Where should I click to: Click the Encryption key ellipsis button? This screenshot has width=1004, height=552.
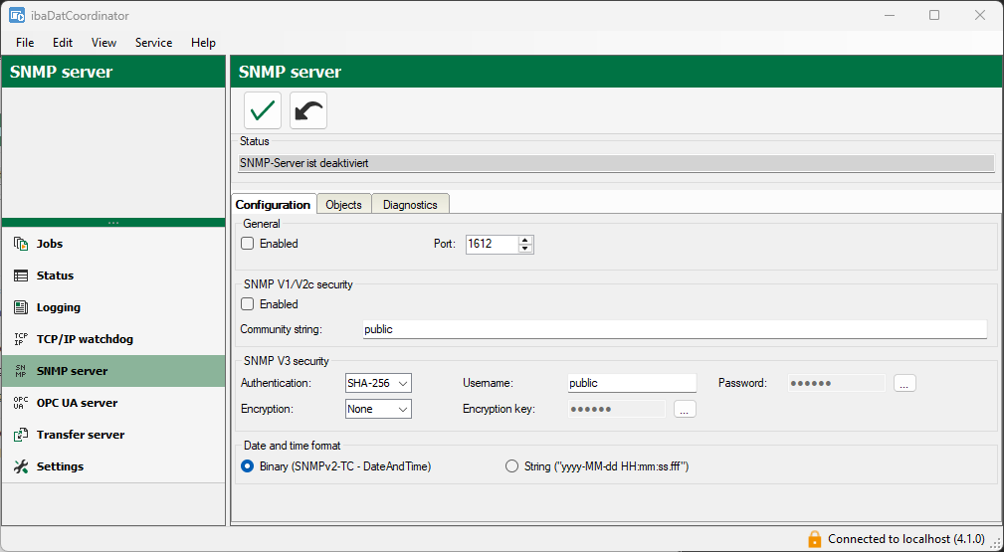[685, 409]
